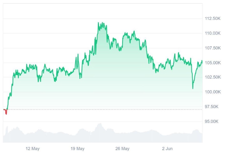The height and width of the screenshot is (155, 228).
Task: Click the 105.00K price axis label
Action: click(212, 63)
